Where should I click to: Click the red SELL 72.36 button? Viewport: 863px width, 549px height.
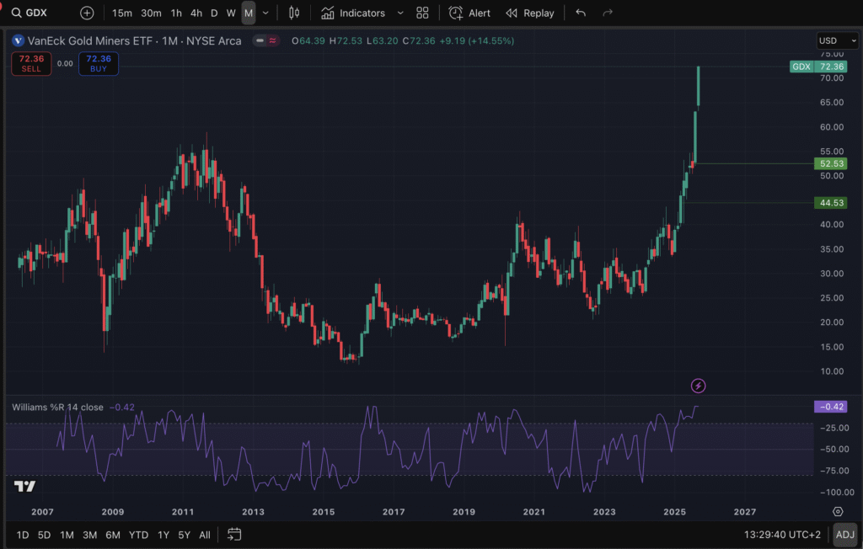(31, 63)
